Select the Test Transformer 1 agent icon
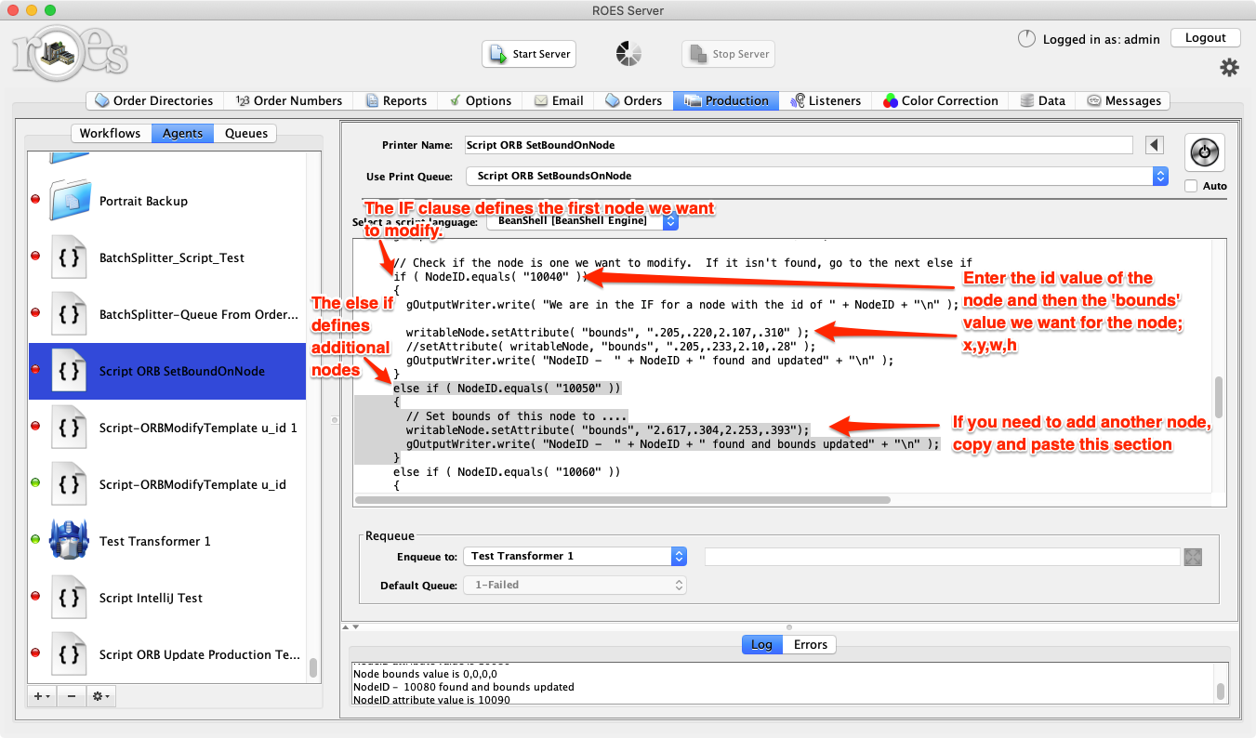The image size is (1256, 738). pos(69,541)
